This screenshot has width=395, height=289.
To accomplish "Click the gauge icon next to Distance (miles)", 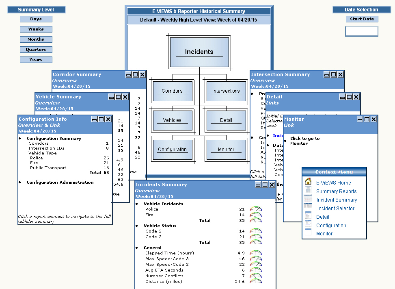I will click(x=256, y=282).
